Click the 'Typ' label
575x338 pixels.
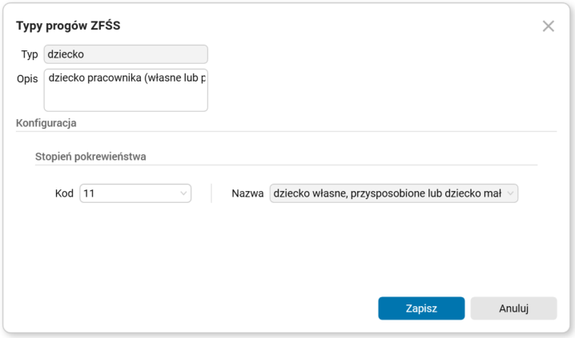point(29,54)
